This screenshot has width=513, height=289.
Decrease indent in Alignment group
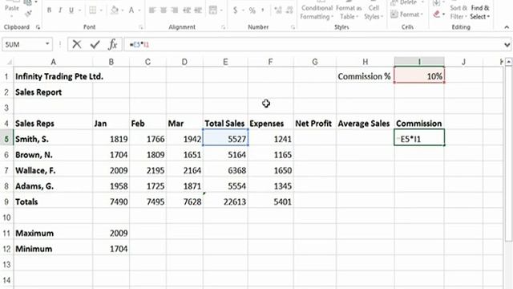click(x=187, y=10)
